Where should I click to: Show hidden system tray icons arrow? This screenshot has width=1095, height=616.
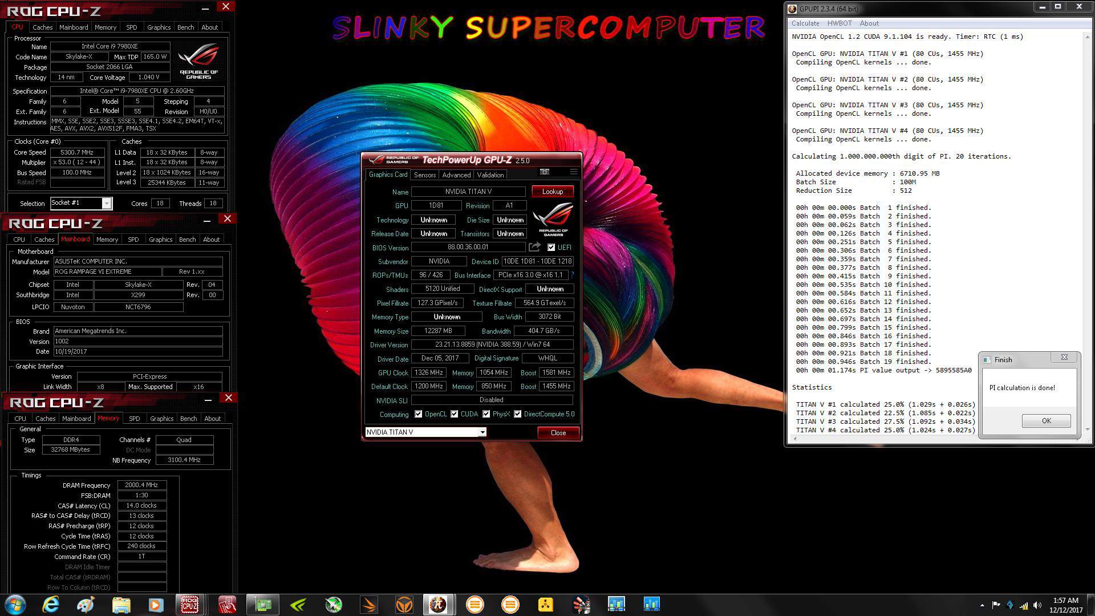(x=982, y=605)
